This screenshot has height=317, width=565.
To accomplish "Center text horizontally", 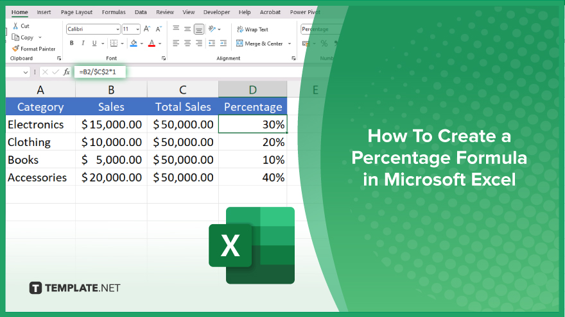I will coord(187,43).
